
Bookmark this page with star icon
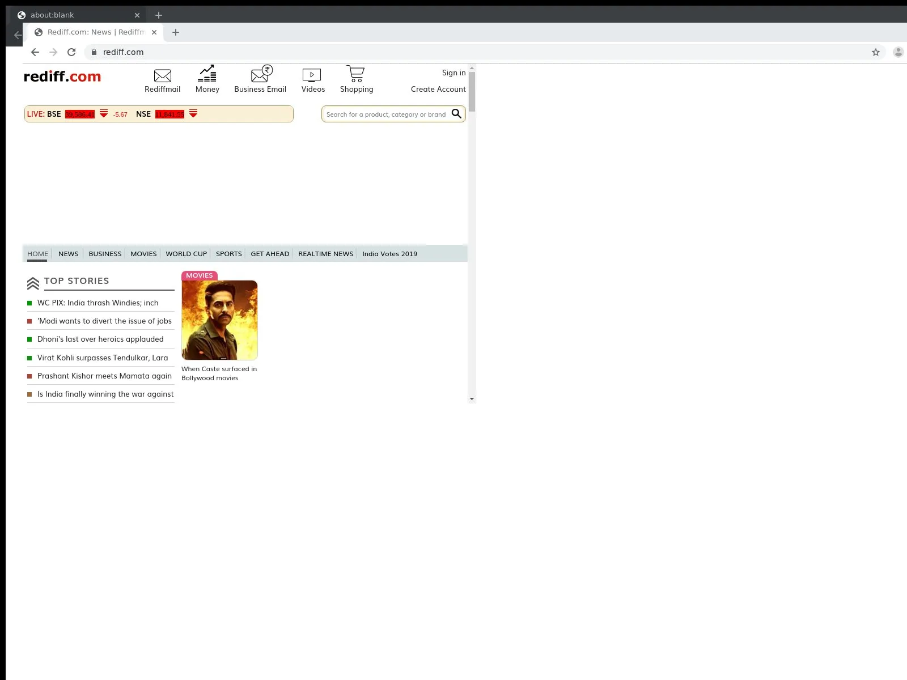876,52
